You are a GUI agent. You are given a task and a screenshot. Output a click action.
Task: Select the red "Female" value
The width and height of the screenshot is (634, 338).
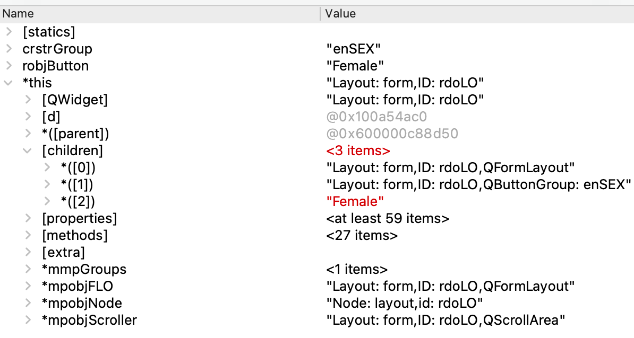tap(355, 201)
